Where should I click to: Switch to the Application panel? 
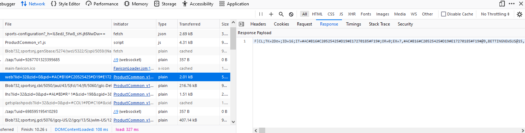(234, 4)
